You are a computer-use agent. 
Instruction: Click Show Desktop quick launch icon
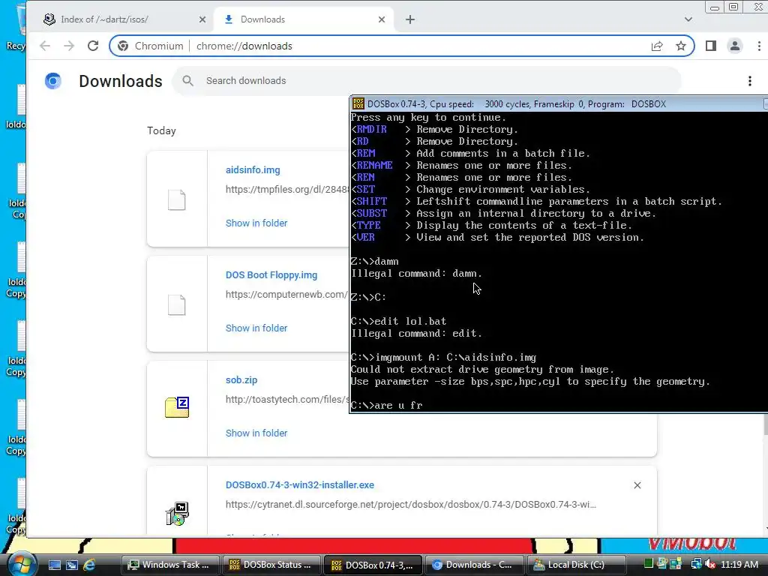tap(54, 565)
